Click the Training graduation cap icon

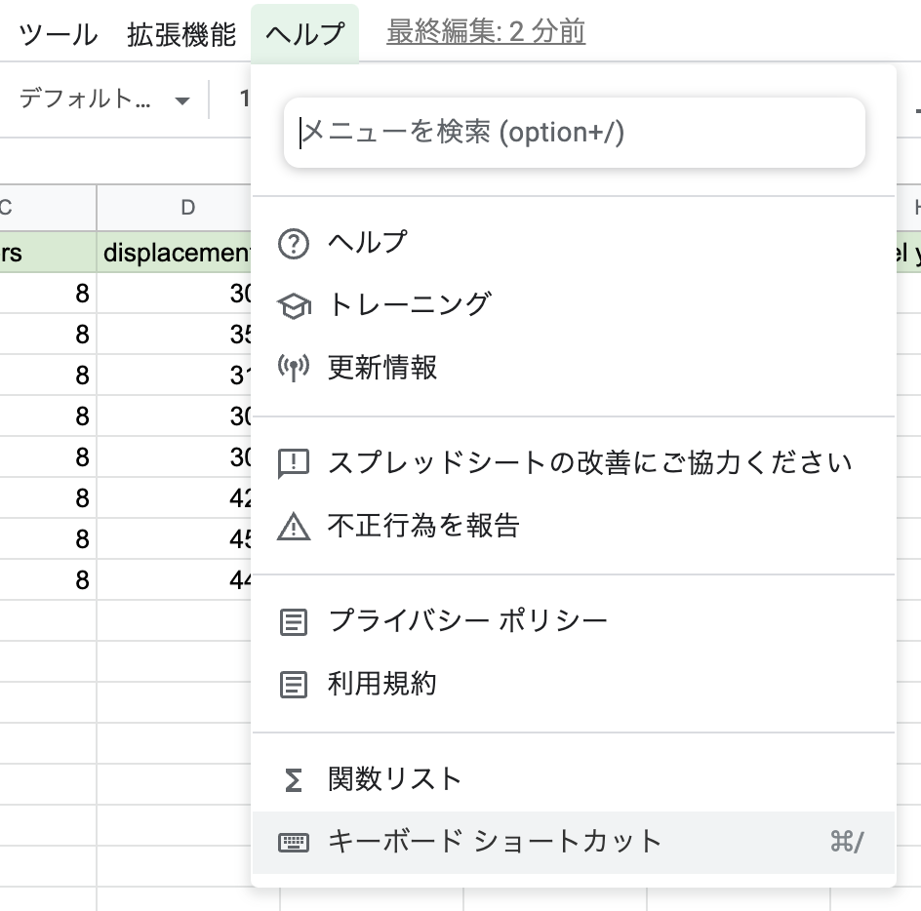pyautogui.click(x=294, y=306)
